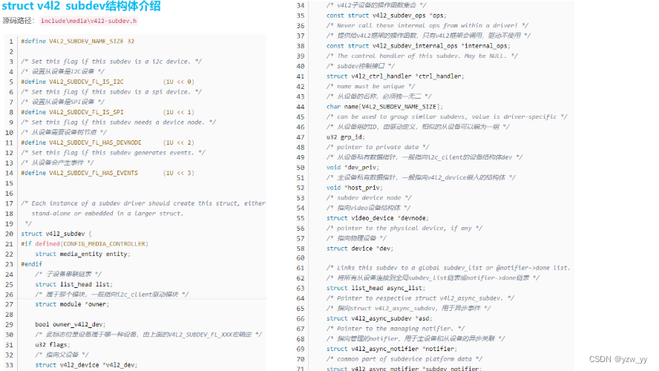Click "#if defined(CONFIG_MEDIA_CONTROLLER)" line
Image resolution: width=659 pixels, height=371 pixels.
[85, 243]
